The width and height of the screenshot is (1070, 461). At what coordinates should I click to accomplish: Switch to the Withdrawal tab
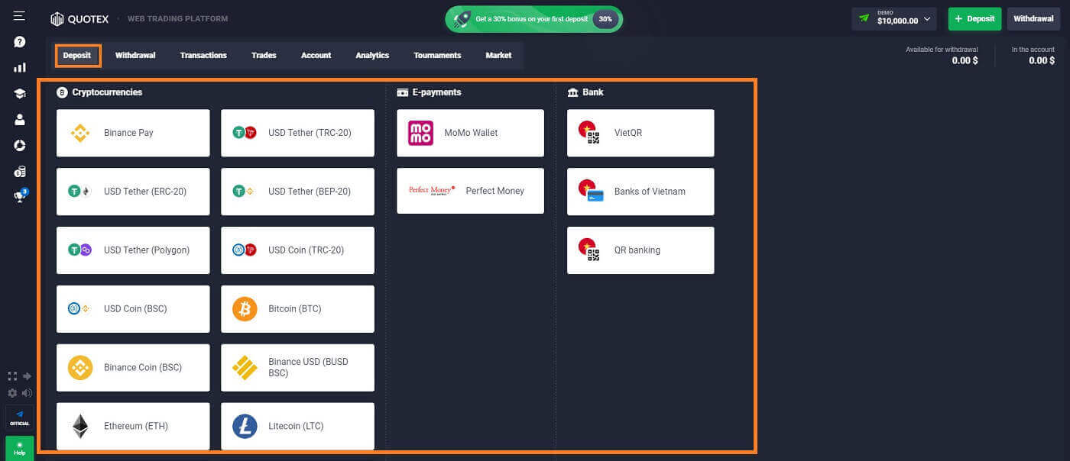pyautogui.click(x=135, y=56)
